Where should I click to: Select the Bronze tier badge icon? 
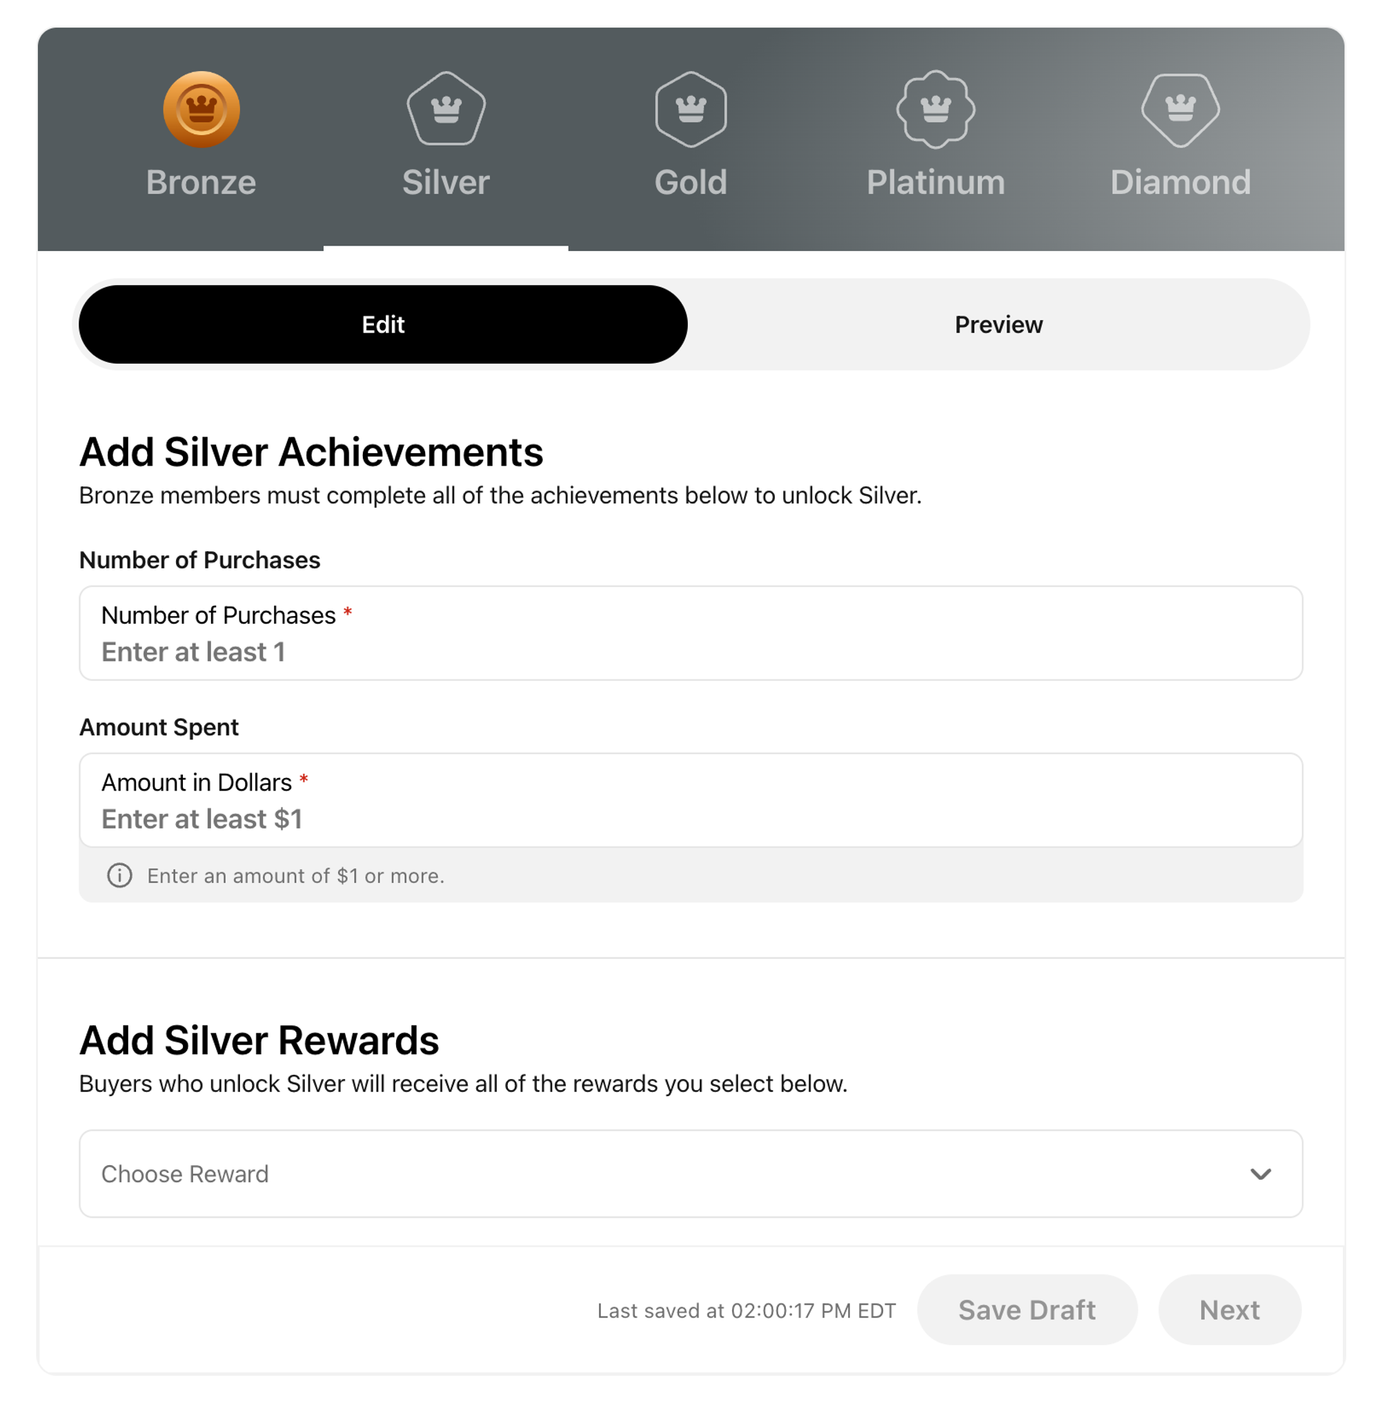tap(201, 110)
